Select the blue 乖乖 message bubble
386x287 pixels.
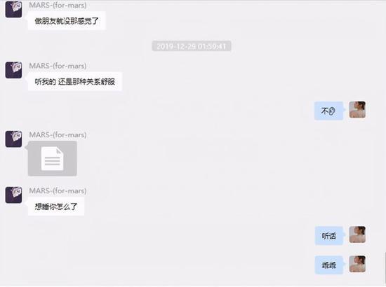tap(329, 265)
